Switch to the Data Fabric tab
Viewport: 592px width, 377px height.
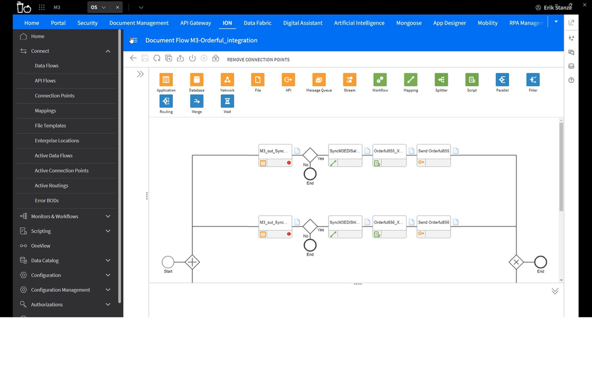[x=257, y=23]
